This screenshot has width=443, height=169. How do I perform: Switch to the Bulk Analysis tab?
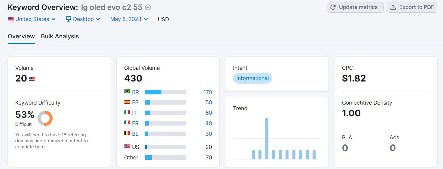[60, 36]
